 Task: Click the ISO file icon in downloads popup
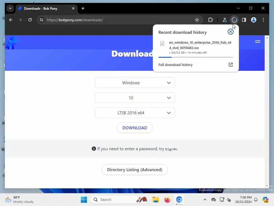click(x=162, y=43)
